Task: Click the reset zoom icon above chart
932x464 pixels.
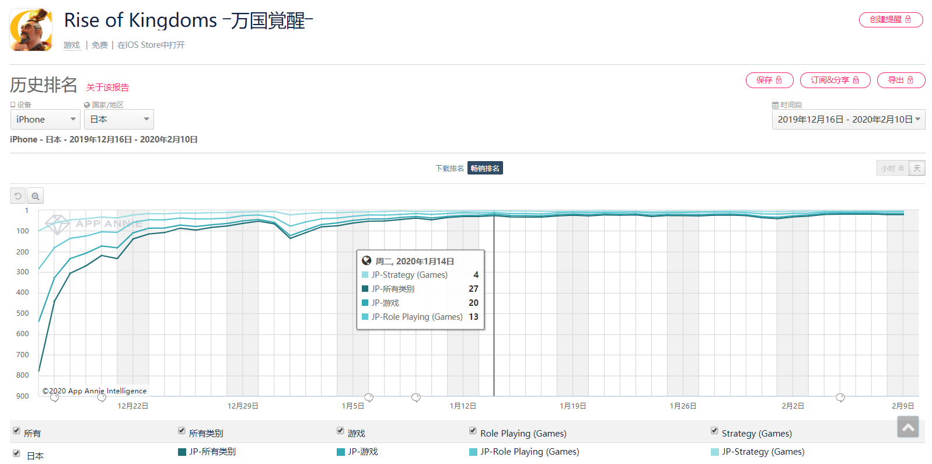Action: click(18, 196)
